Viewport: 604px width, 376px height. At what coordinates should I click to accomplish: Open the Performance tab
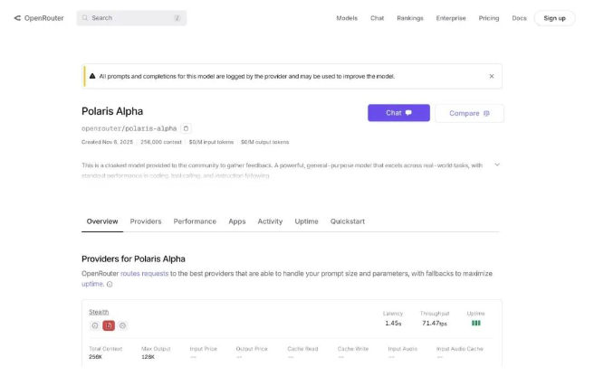pos(195,221)
